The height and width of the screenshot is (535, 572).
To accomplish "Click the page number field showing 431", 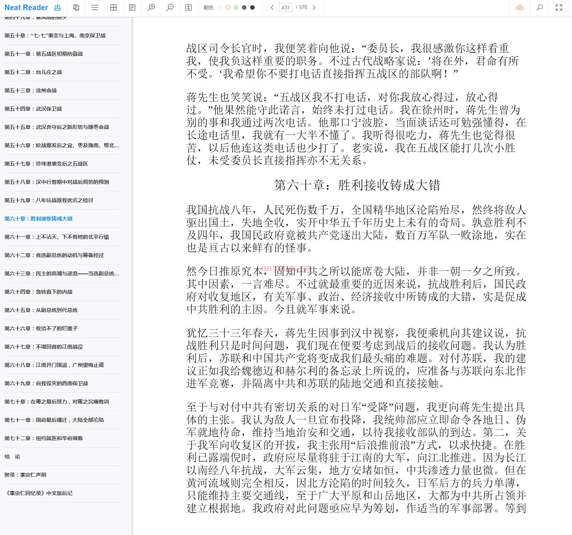I will pos(286,7).
